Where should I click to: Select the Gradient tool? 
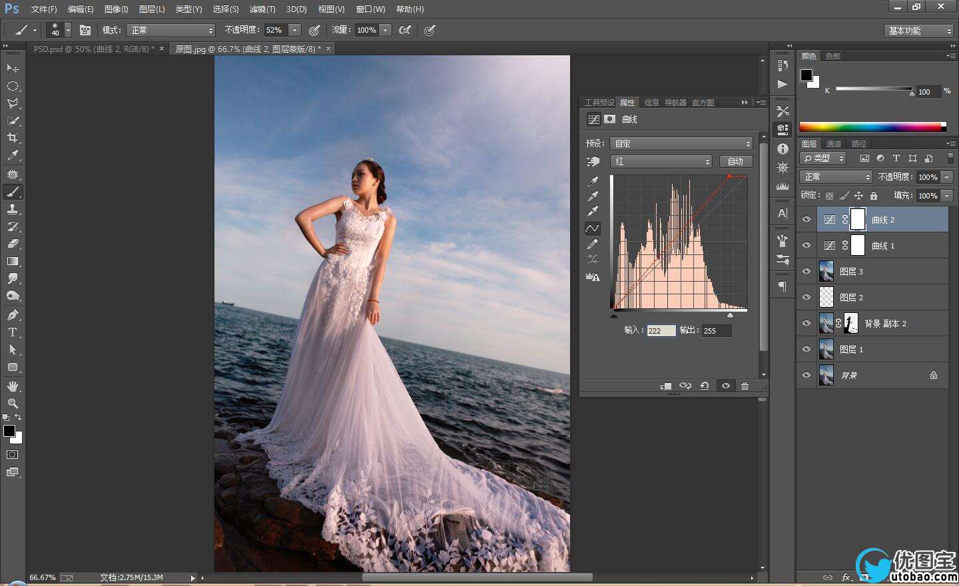(12, 261)
